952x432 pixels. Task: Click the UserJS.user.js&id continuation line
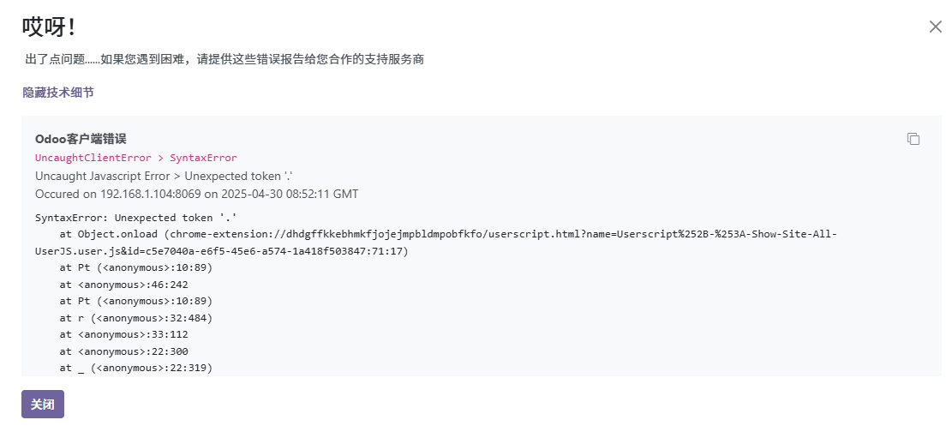tap(221, 251)
